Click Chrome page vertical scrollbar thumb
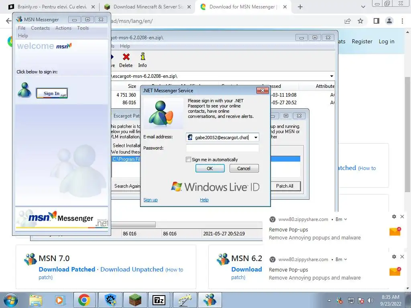This screenshot has height=308, width=411. coord(407,135)
